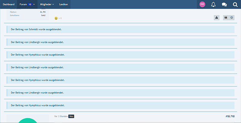Screen dimensions: 241x123
Task: Open the Lexikon menu item
Action: point(64,4)
